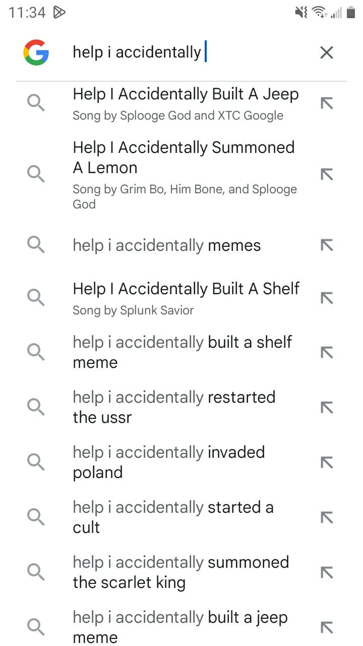363x646 pixels.
Task: Click the magnifier icon beside started a cult
Action: click(x=36, y=517)
